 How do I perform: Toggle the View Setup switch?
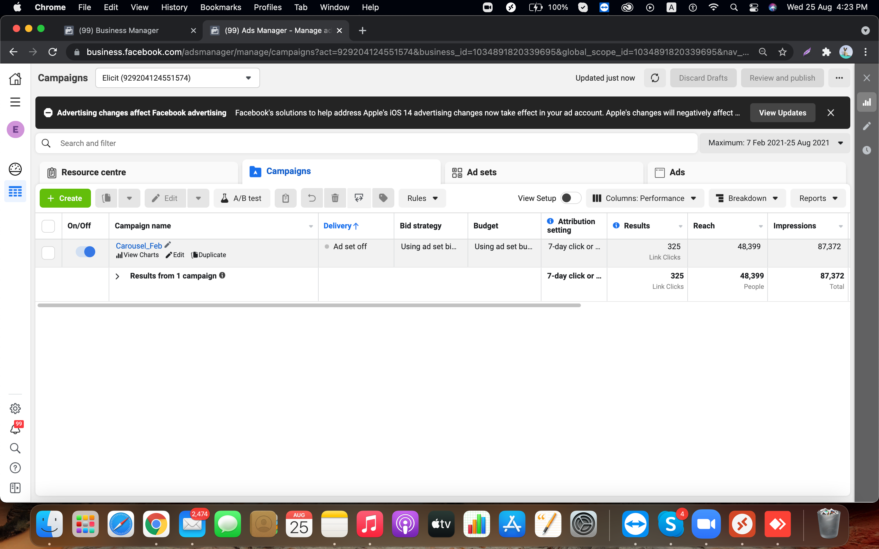point(567,198)
